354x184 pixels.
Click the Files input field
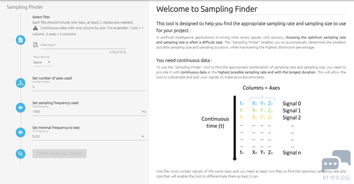coord(83,45)
